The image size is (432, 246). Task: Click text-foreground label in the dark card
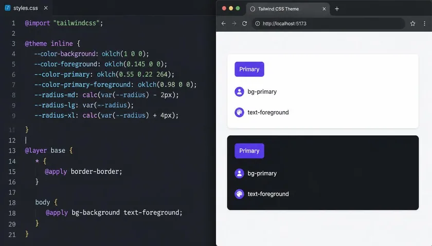pyautogui.click(x=268, y=194)
